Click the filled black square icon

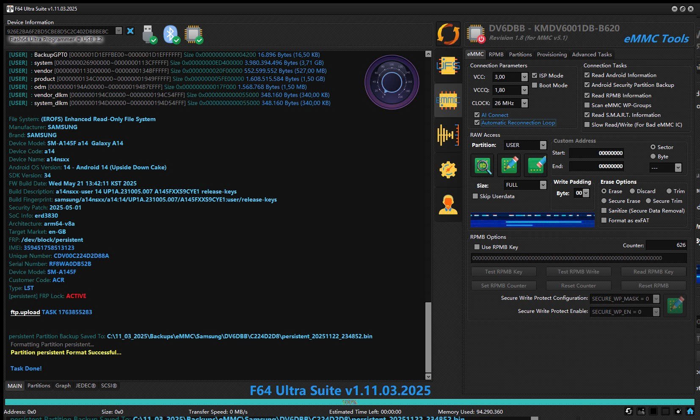(653, 411)
